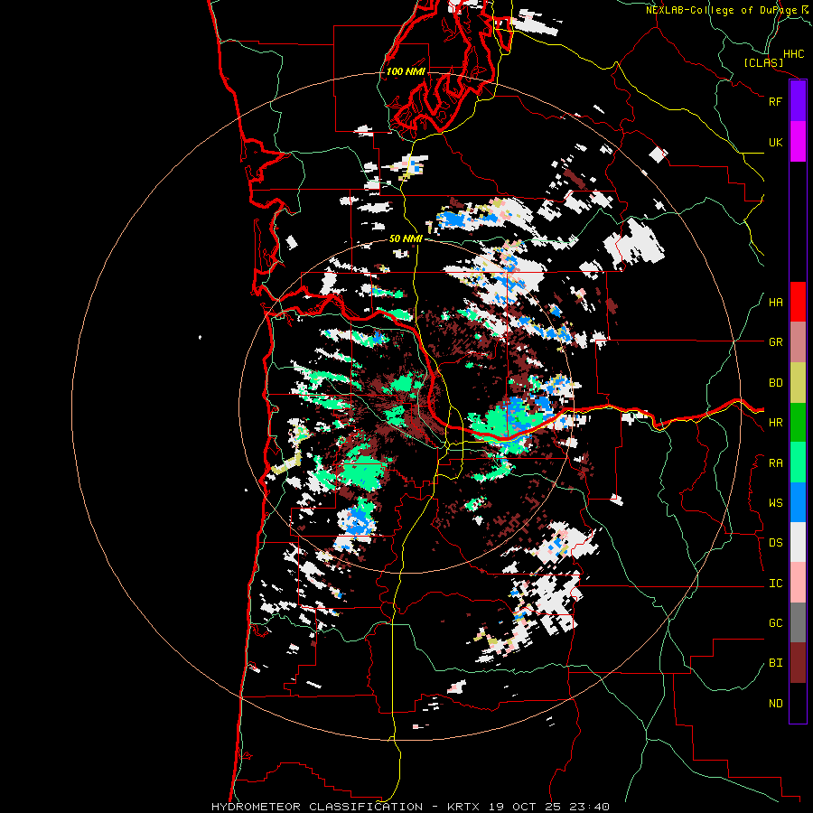Viewport: 813px width, 813px height.
Task: Click the RA light green legend swatch
Action: pos(798,463)
